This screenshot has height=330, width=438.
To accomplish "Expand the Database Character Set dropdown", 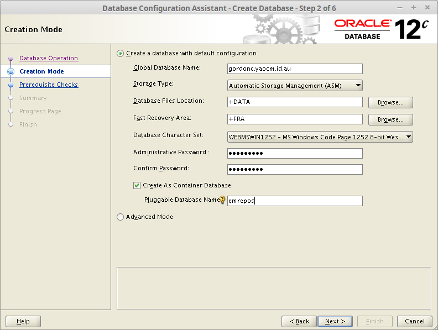I will click(x=320, y=137).
